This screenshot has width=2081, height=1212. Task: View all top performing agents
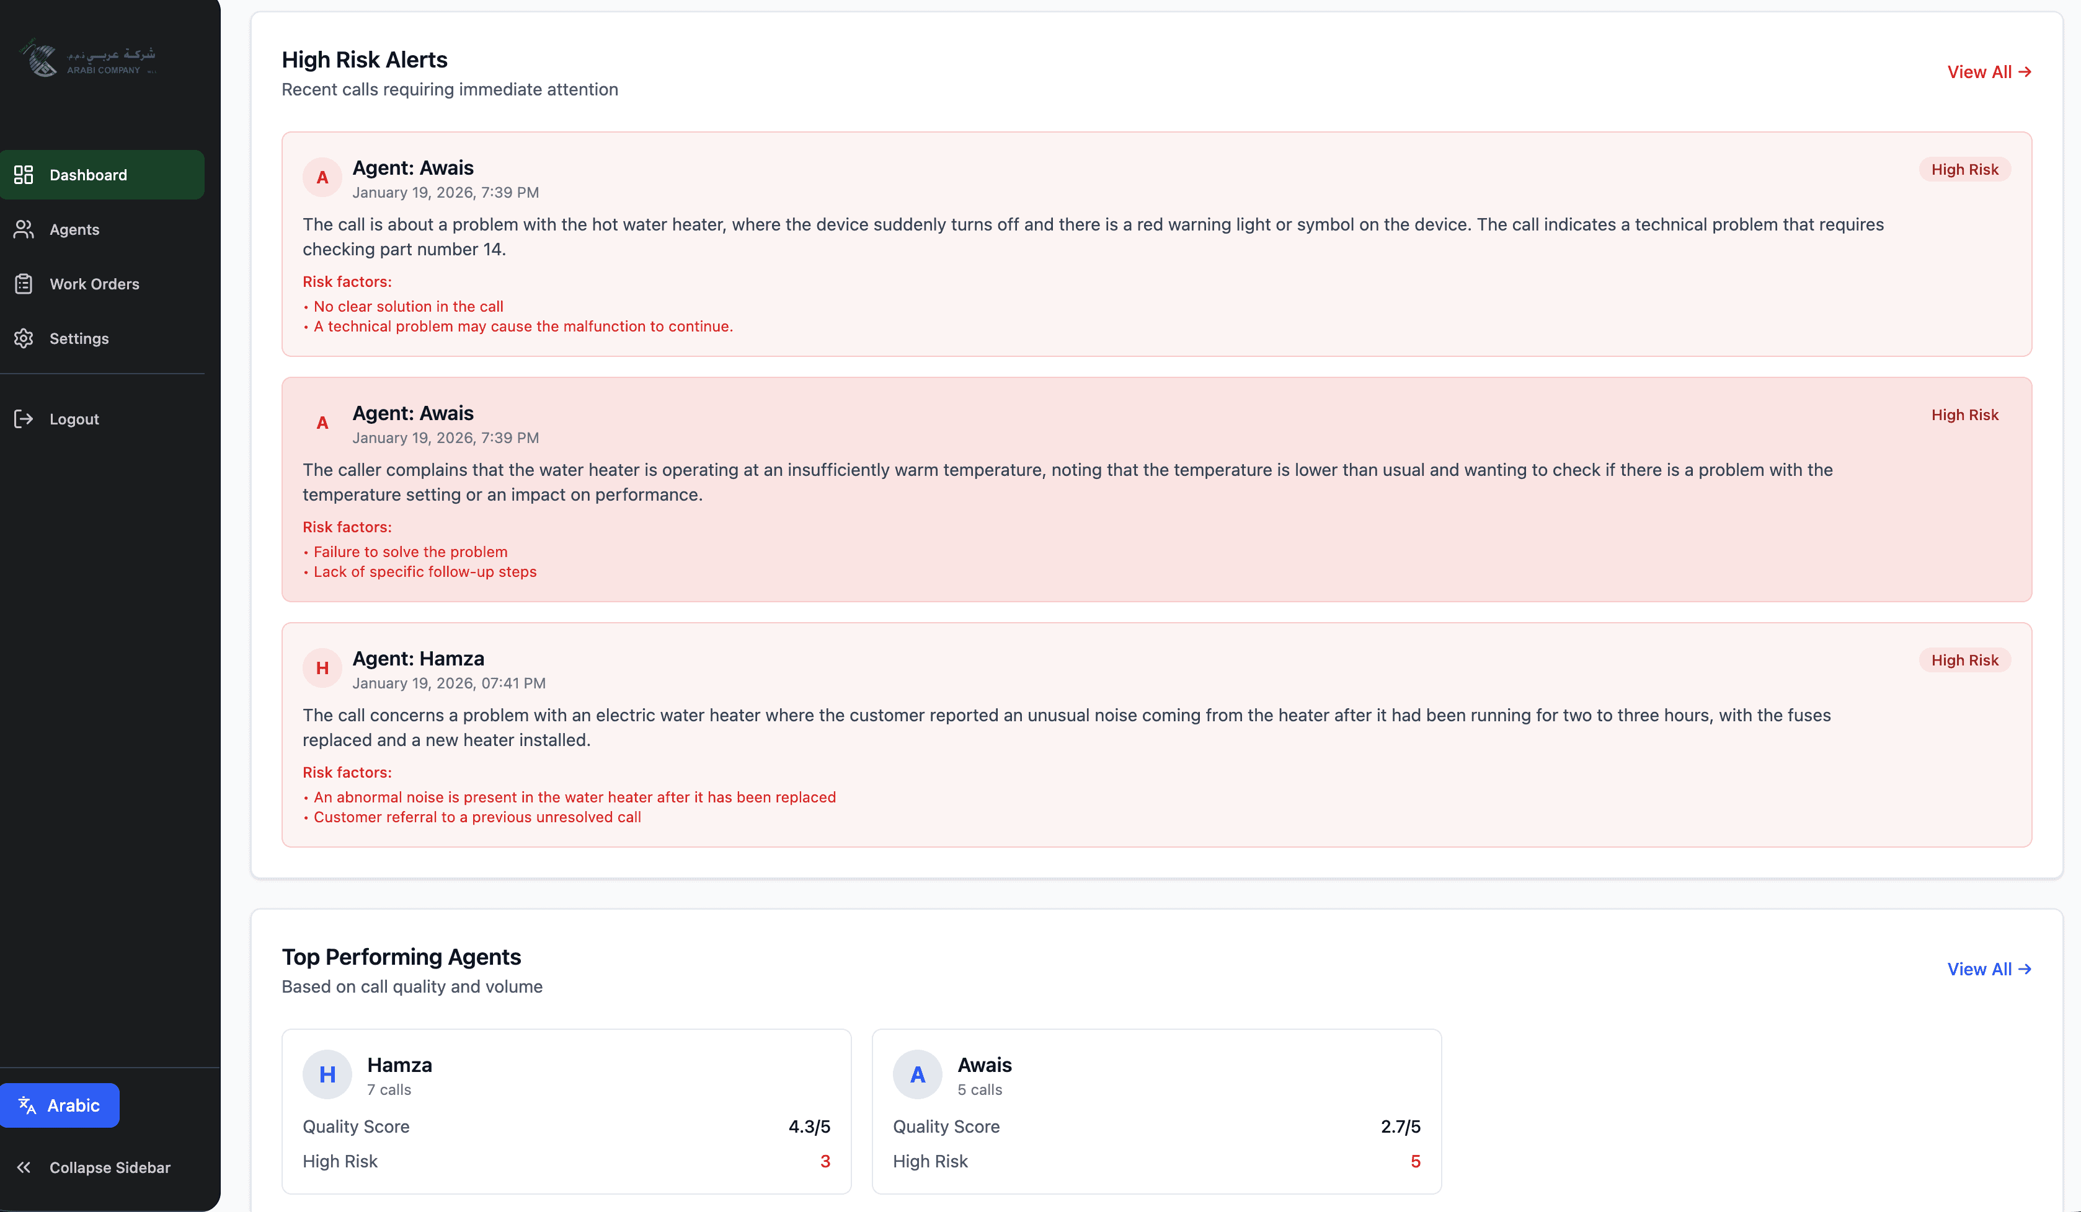click(1989, 970)
